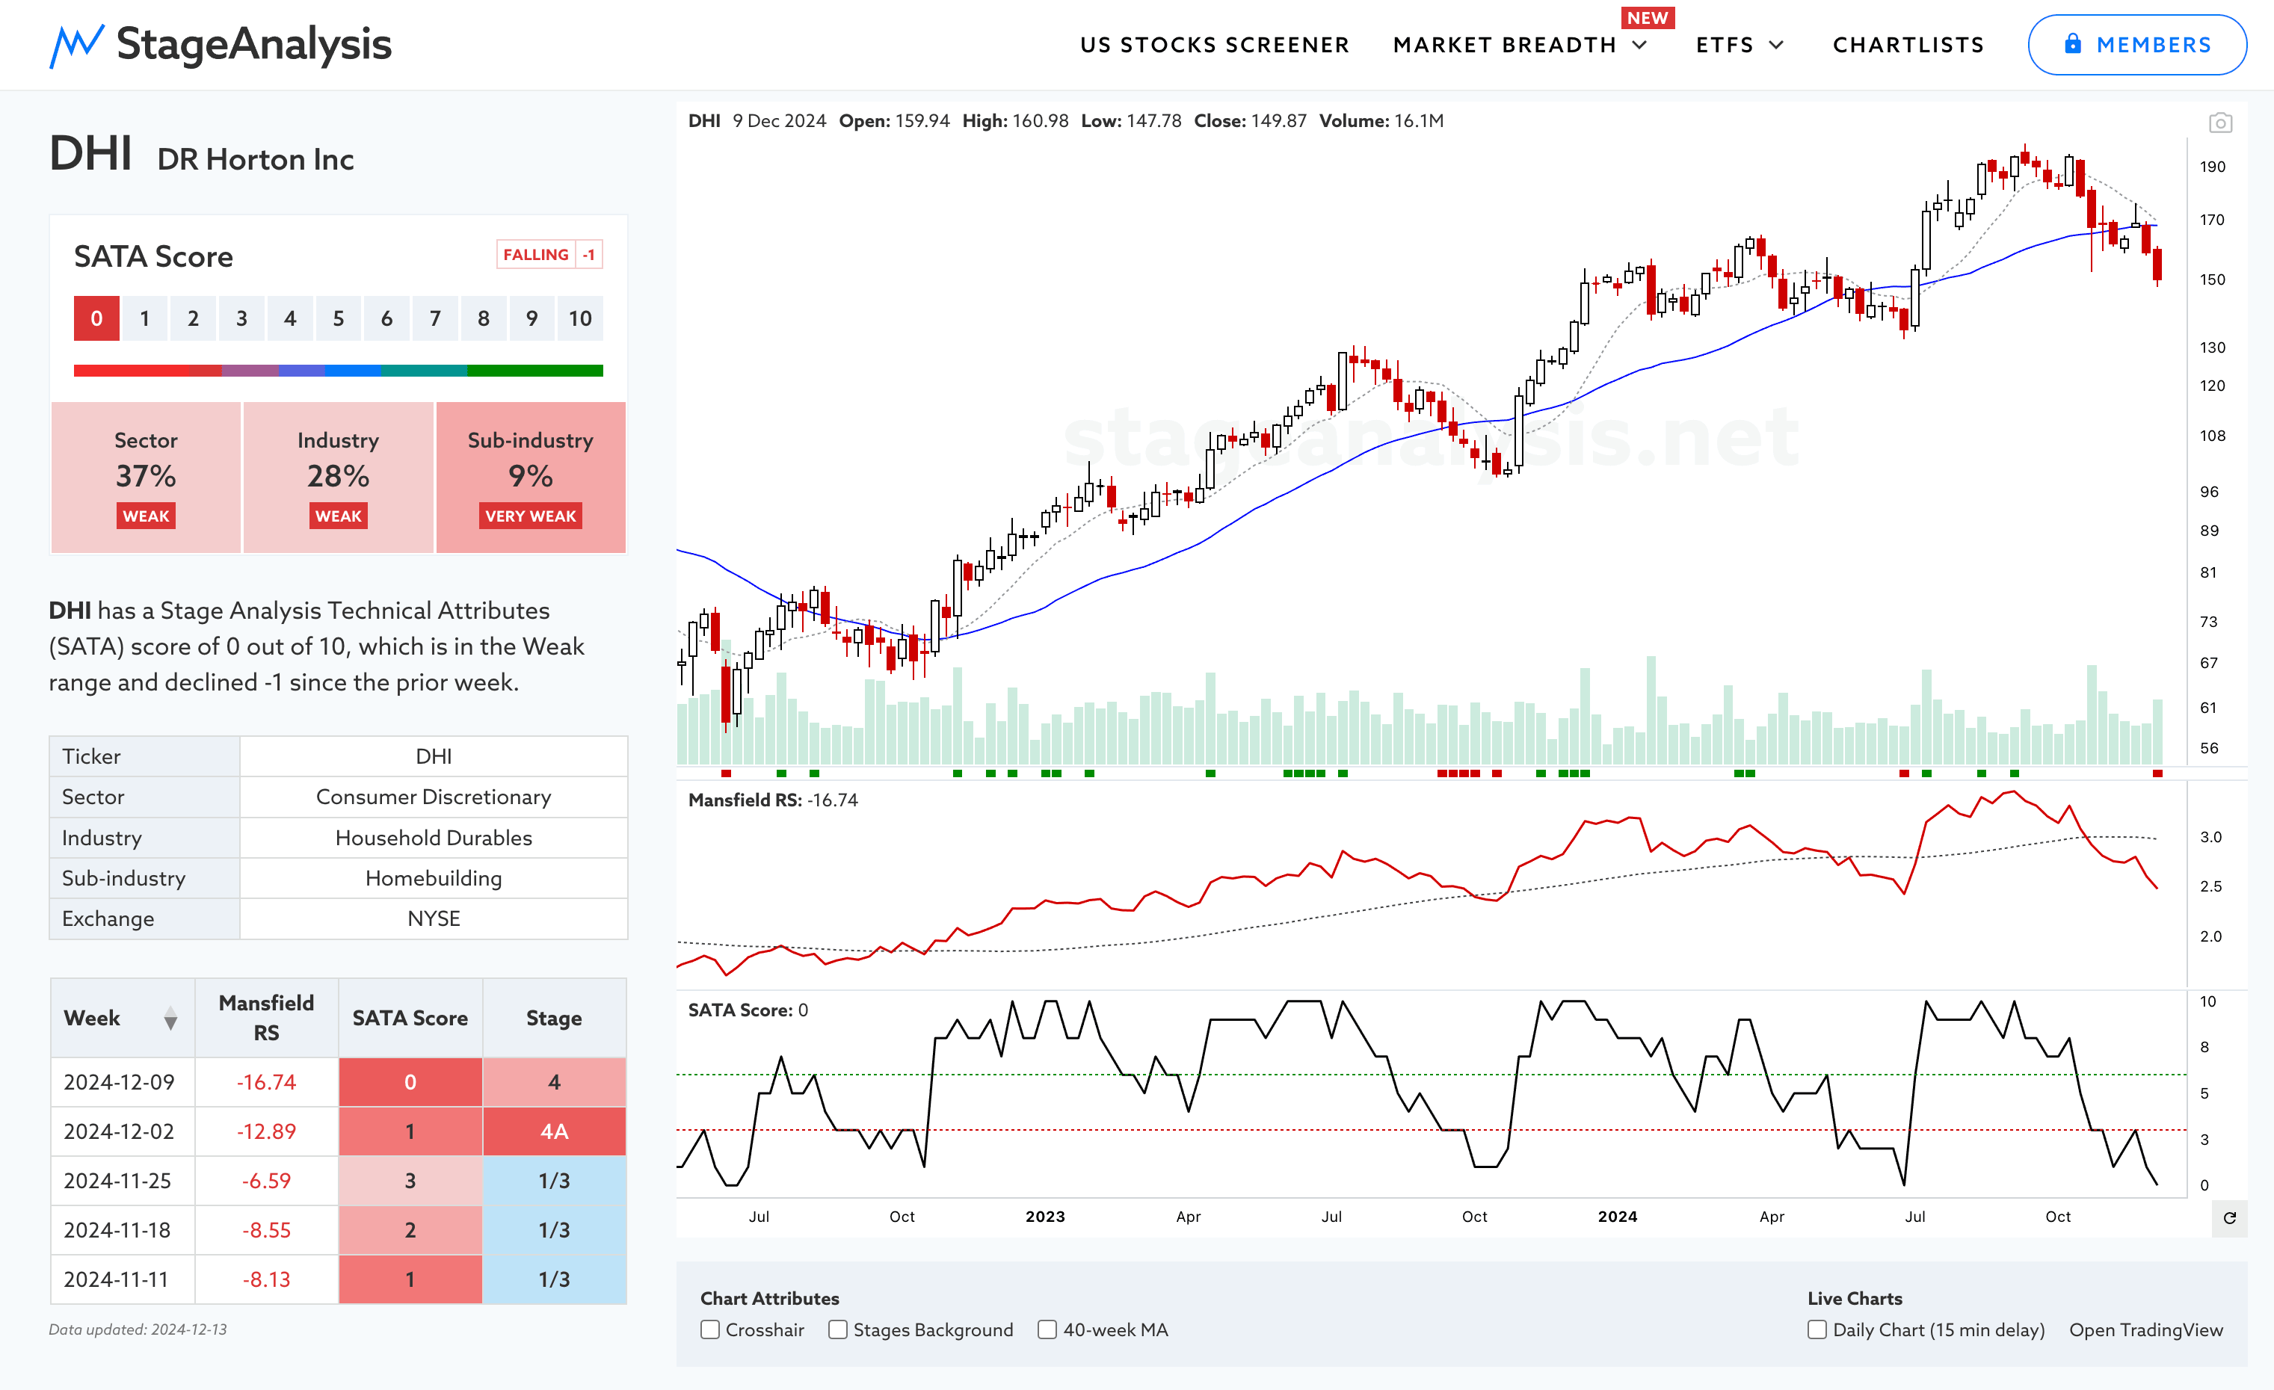Click the StageAnalysis logo icon
Screen dimensions: 2274x1390
pyautogui.click(x=76, y=45)
